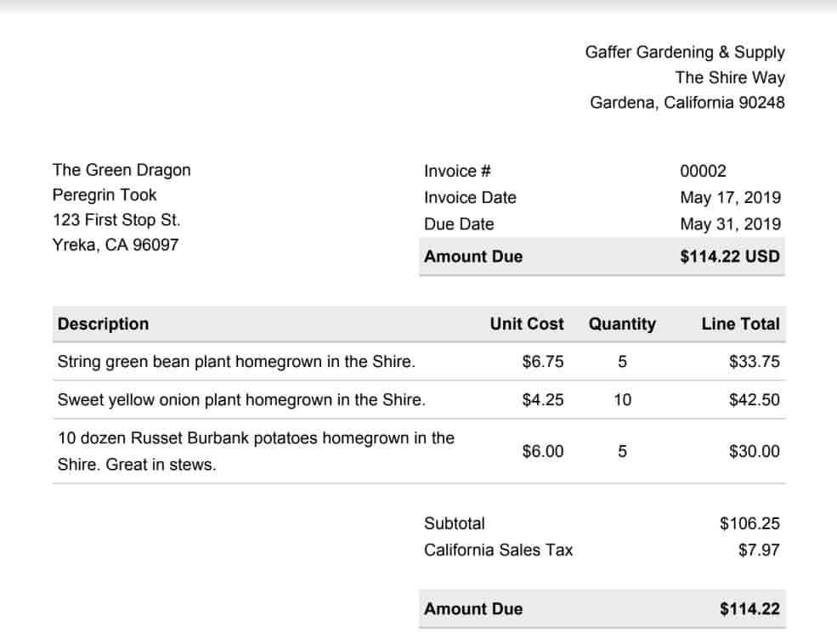Click the $114.22 USD amount due value
837x632 pixels.
point(730,257)
